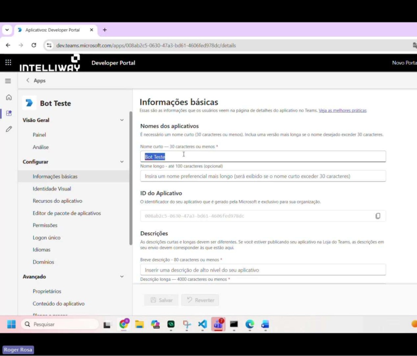Click the browser back arrow
The image size is (417, 356).
tap(8, 45)
